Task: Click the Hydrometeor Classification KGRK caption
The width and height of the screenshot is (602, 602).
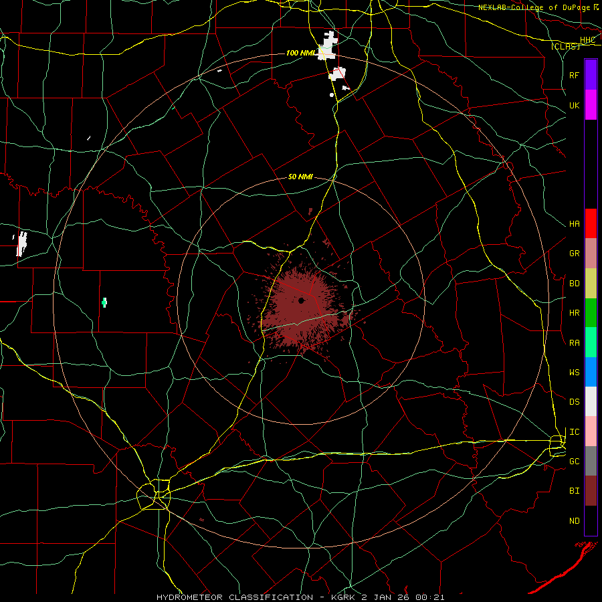Action: 300,597
